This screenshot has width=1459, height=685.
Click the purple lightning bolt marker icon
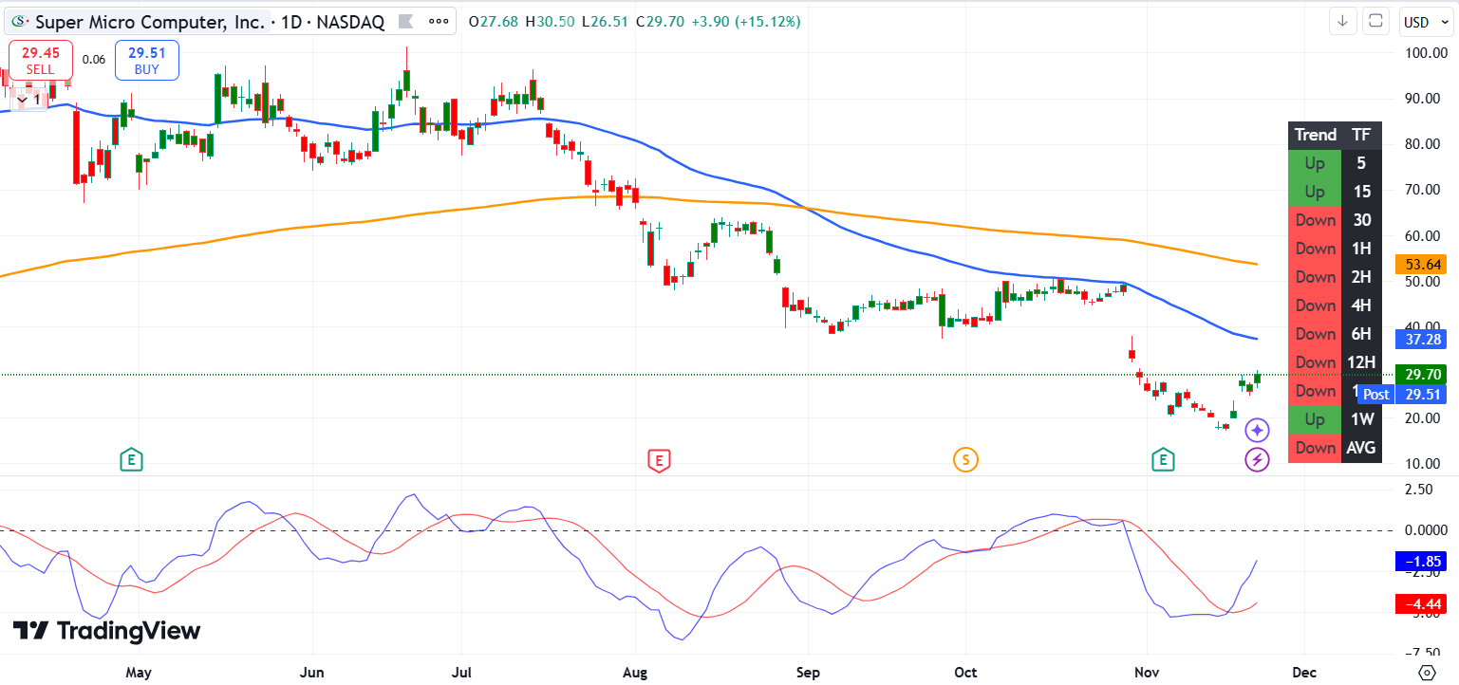[1257, 461]
